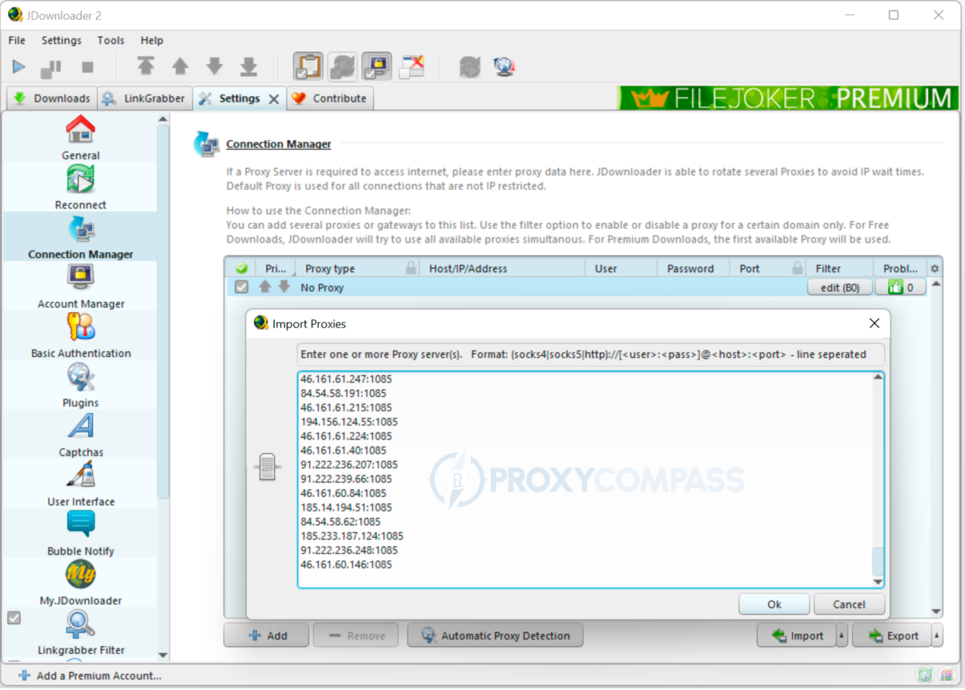Viewport: 965px width, 690px height.
Task: Toggle the clipboard observer toolbar button
Action: coord(309,66)
